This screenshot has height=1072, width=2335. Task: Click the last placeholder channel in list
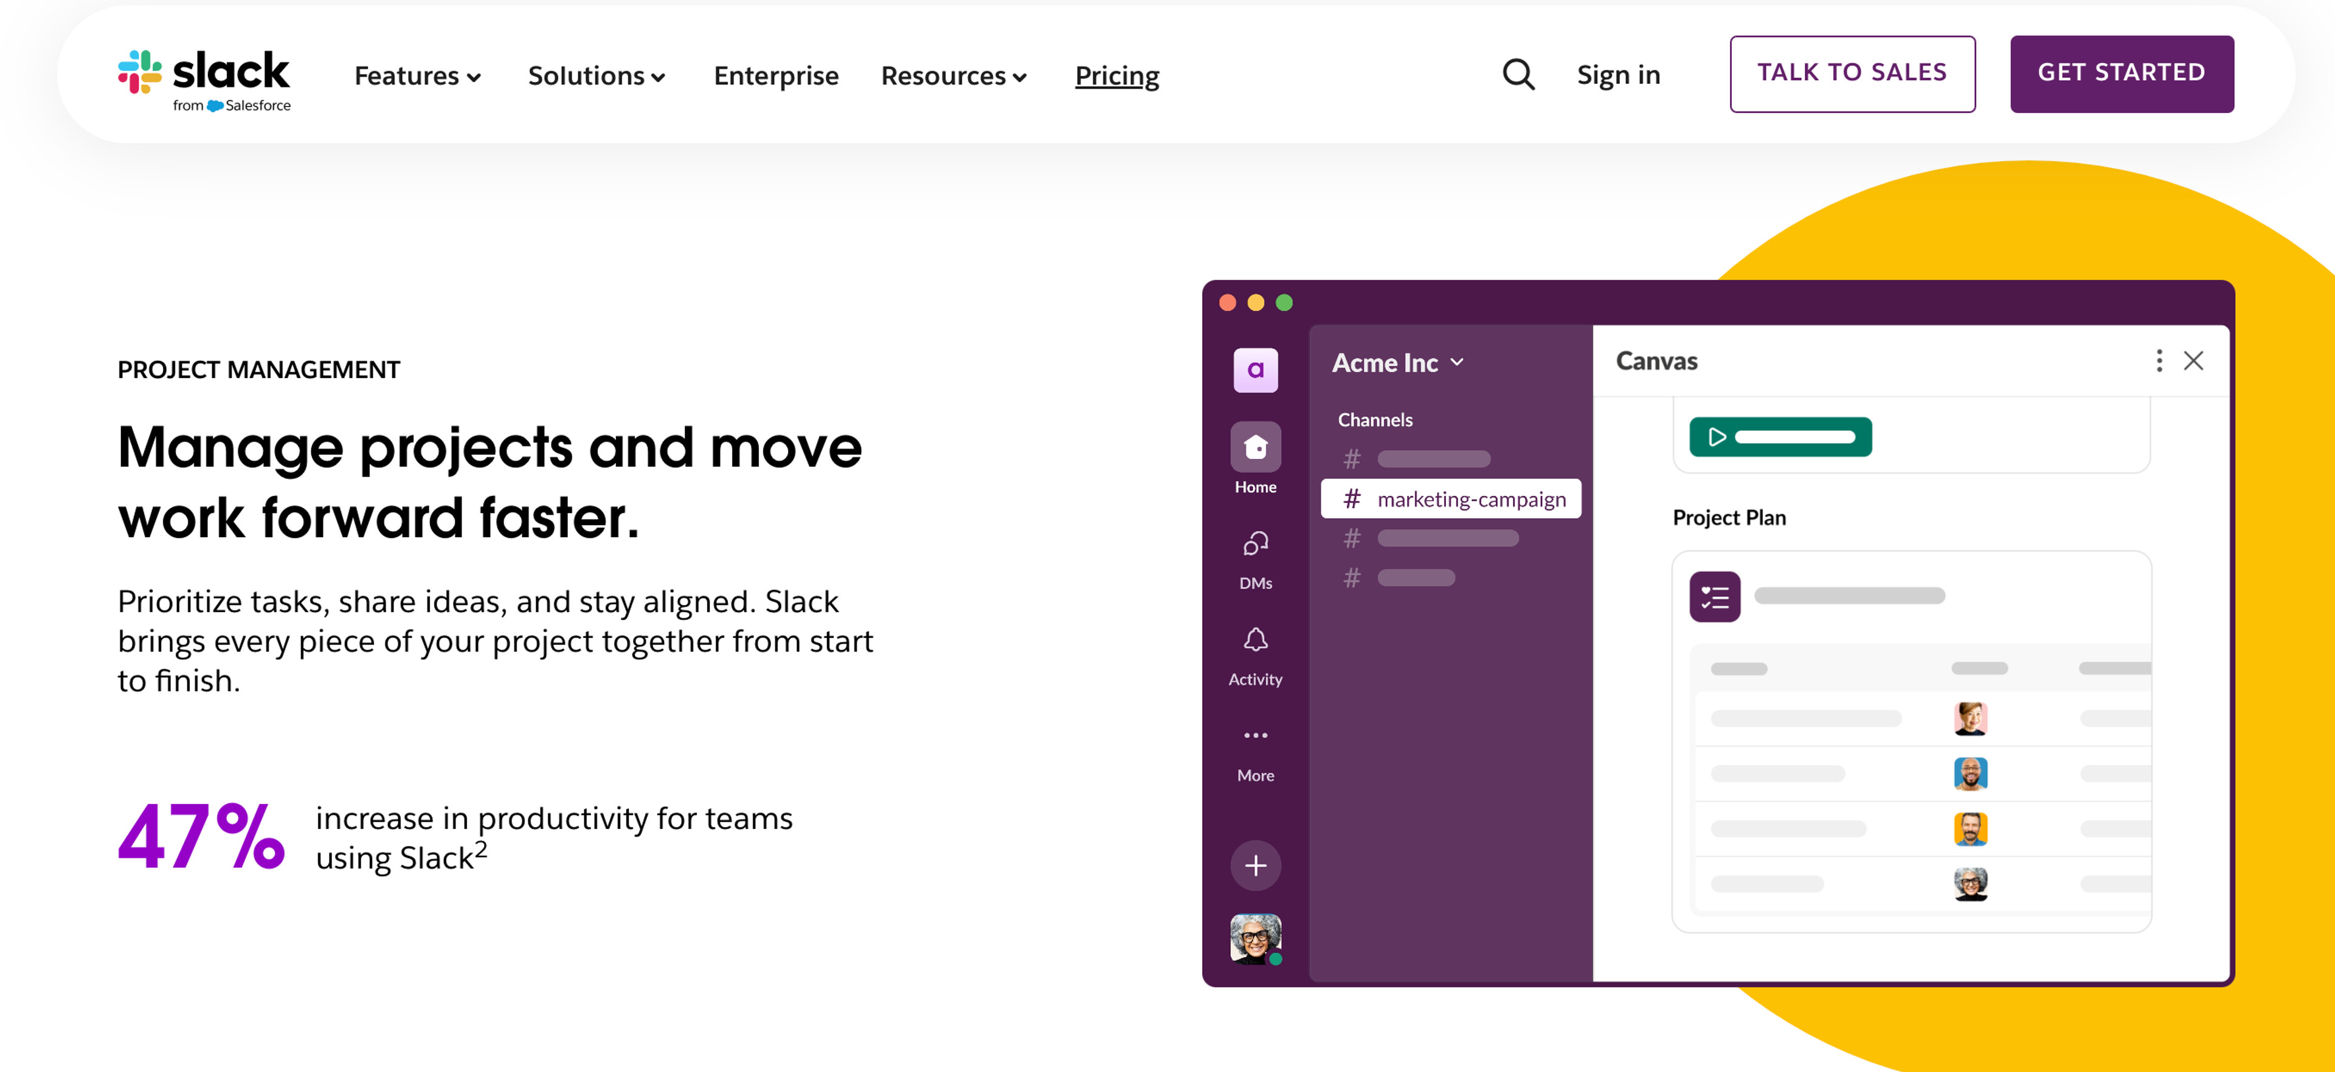[1399, 578]
